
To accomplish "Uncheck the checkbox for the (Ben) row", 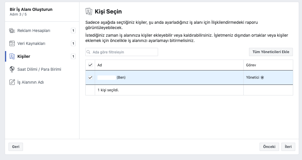I will pos(90,78).
